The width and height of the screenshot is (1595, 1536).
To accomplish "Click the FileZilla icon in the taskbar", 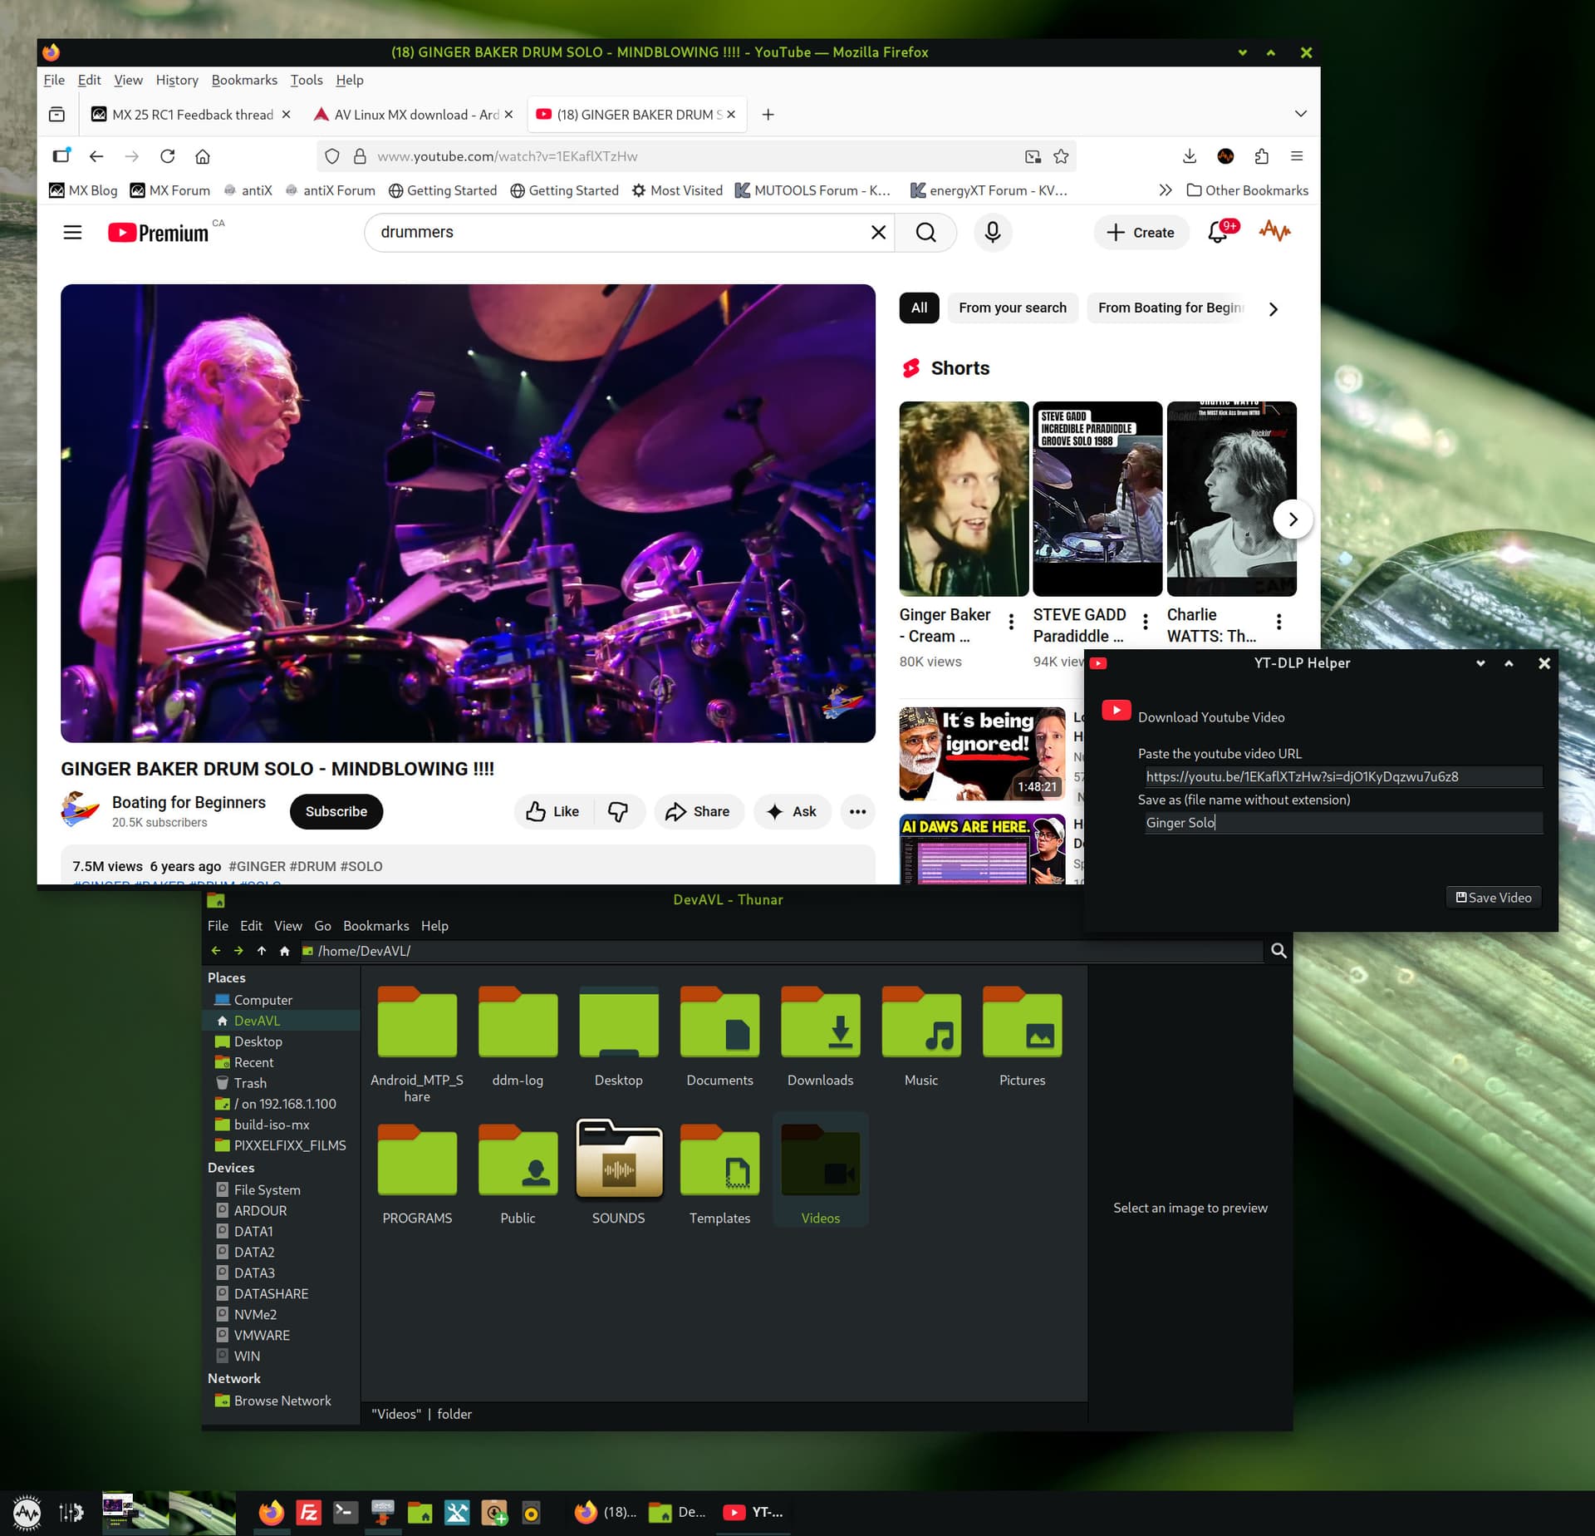I will (308, 1512).
